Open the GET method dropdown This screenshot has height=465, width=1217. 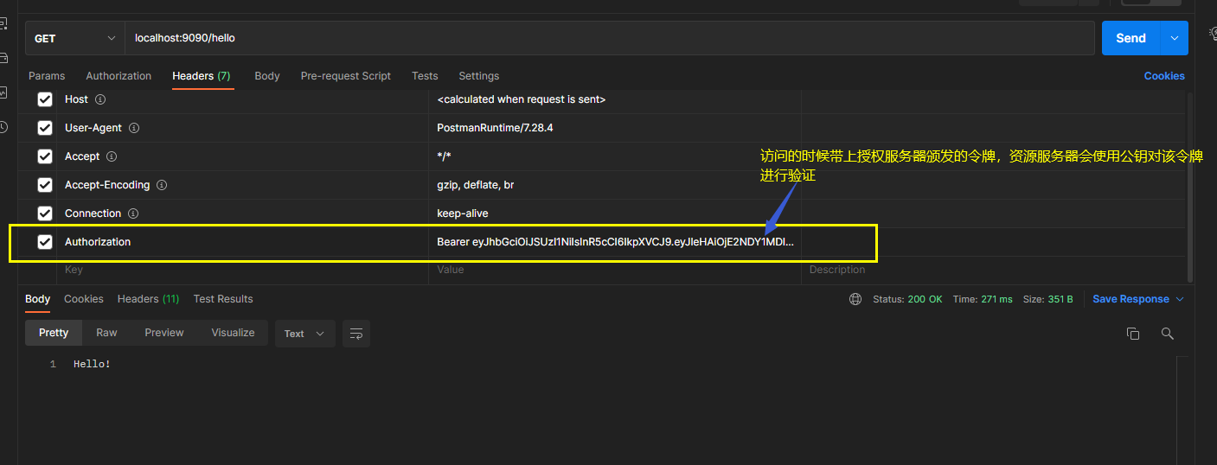75,38
